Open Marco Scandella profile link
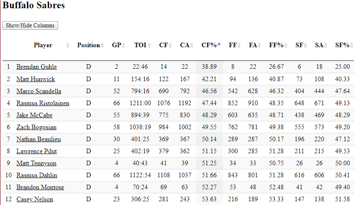This screenshot has height=205, width=354. point(39,91)
